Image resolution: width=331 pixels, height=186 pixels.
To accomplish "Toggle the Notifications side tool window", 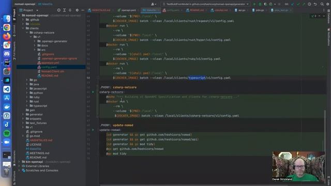I will click(329, 37).
